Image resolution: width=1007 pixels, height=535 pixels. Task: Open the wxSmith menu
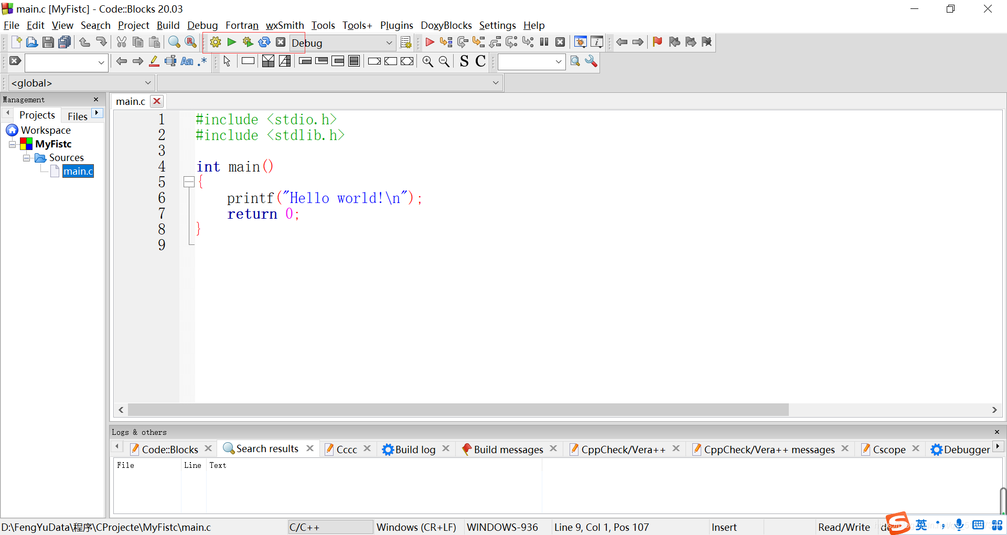[x=285, y=25]
